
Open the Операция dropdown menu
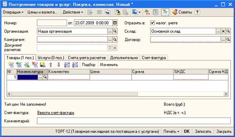13,12
